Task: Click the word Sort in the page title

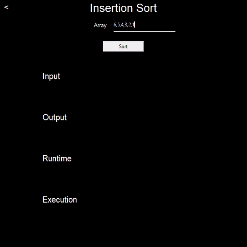Action: [x=147, y=8]
